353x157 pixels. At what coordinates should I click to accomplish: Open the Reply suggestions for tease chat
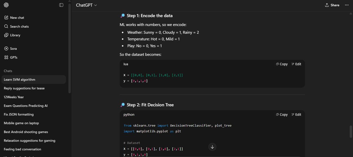pyautogui.click(x=34, y=88)
